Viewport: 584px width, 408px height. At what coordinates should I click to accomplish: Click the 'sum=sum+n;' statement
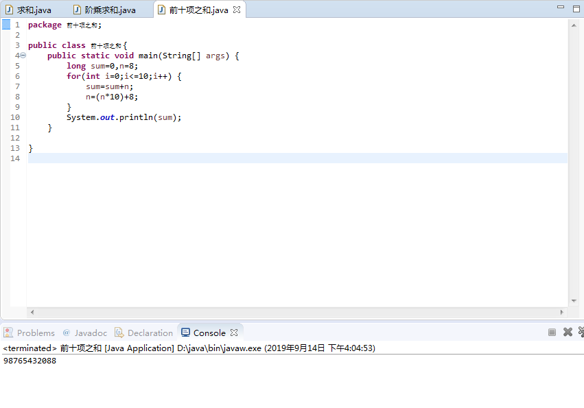click(x=110, y=86)
